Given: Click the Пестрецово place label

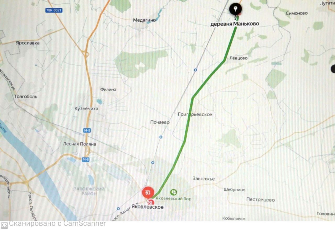Looking at the screenshot, I should point(260,200).
